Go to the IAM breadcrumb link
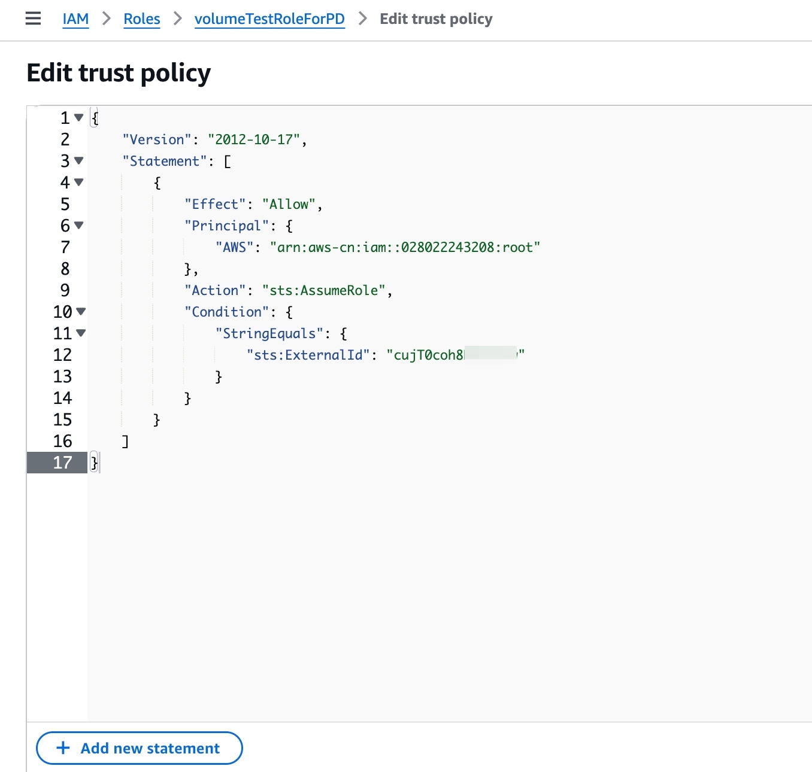This screenshot has height=772, width=812. [x=75, y=19]
